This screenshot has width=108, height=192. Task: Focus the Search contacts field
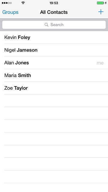(54, 25)
